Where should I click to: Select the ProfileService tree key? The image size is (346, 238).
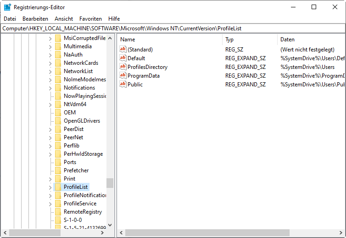pyautogui.click(x=80, y=204)
